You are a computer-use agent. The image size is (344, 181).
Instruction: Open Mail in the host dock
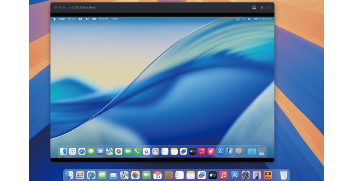point(113,175)
